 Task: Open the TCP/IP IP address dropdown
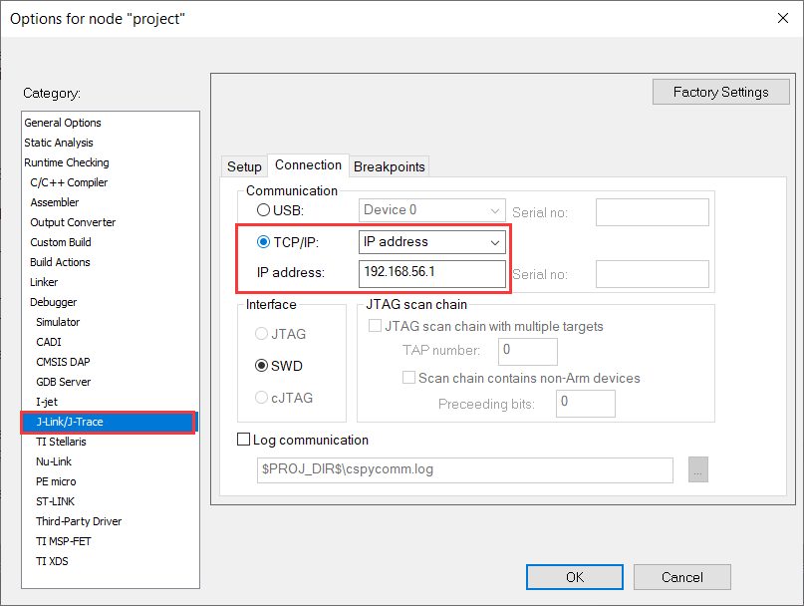[431, 242]
